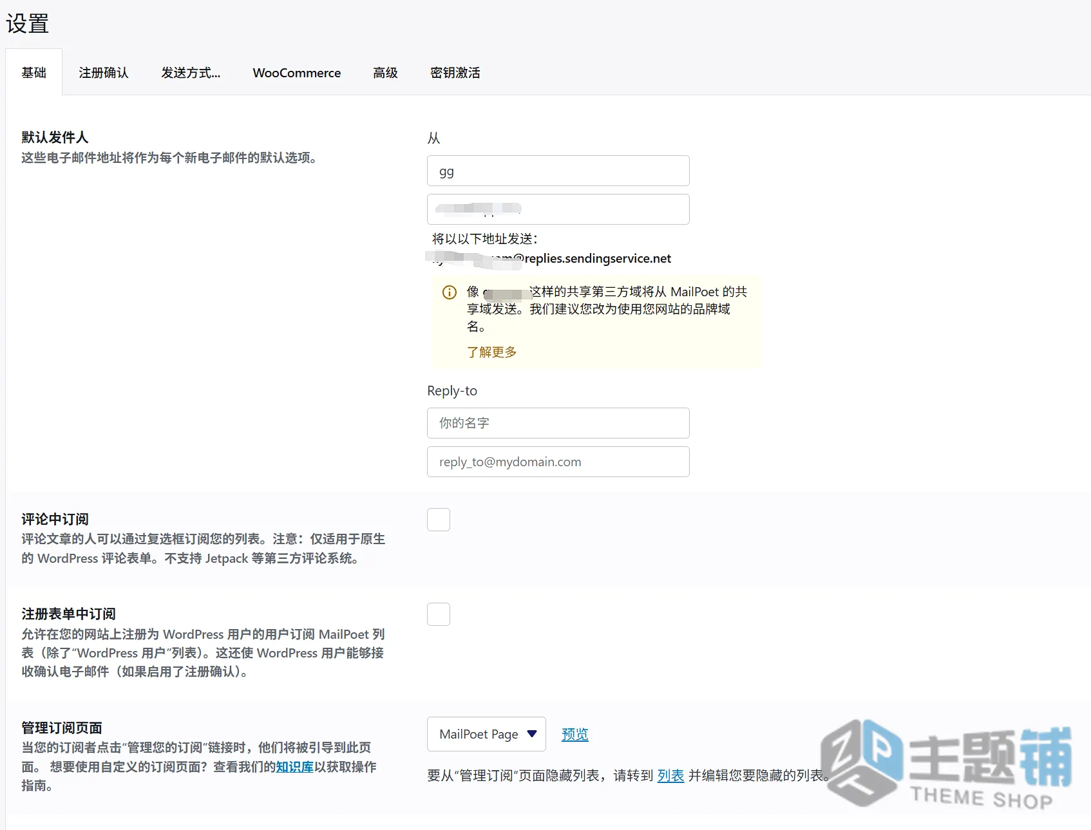The height and width of the screenshot is (830, 1091).
Task: Follow the 了解更多 link in the notice
Action: pyautogui.click(x=492, y=352)
